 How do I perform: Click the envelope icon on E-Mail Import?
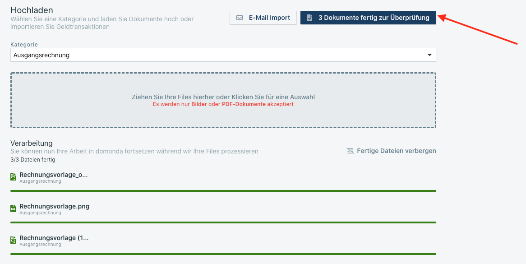pos(240,18)
